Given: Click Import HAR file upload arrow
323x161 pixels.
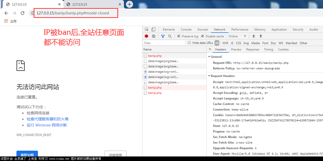Looking at the screenshot, I should (254, 36).
